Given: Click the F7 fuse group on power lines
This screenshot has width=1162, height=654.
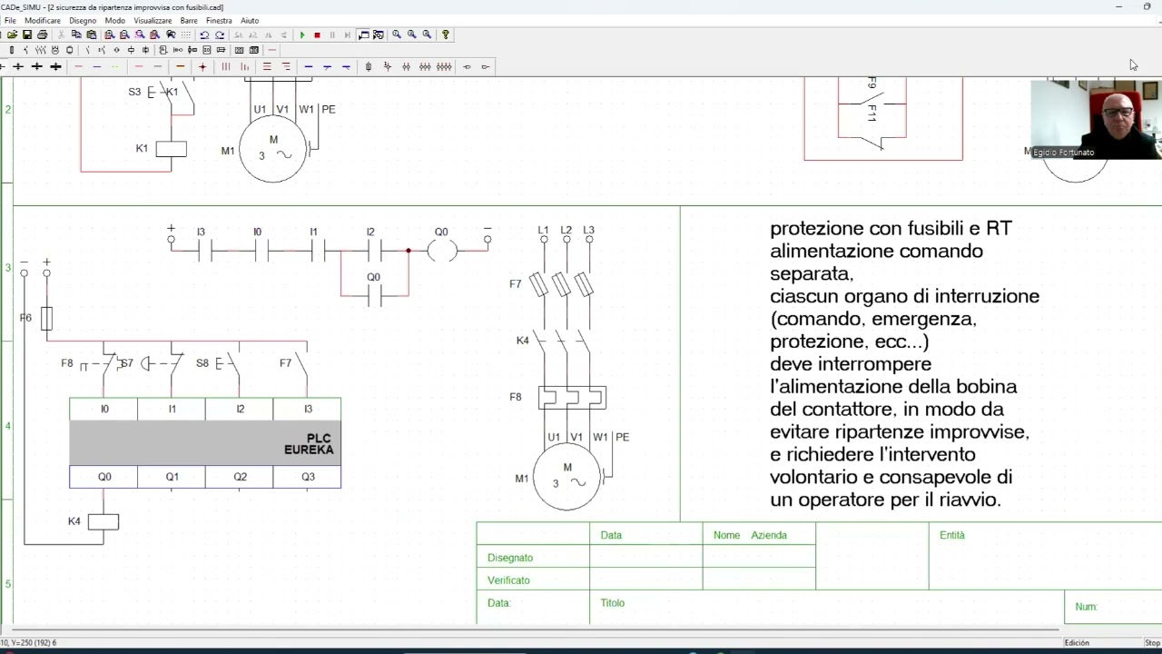Looking at the screenshot, I should (562, 284).
